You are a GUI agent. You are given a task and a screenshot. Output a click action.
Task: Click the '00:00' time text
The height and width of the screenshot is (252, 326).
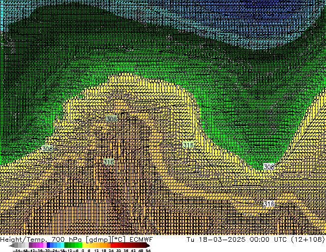point(260,240)
